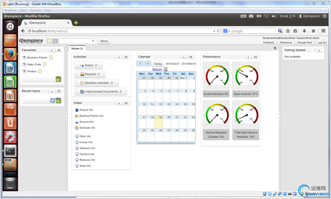The height and width of the screenshot is (199, 331).
Task: Go to next calendar period
Action: pyautogui.click(x=148, y=63)
